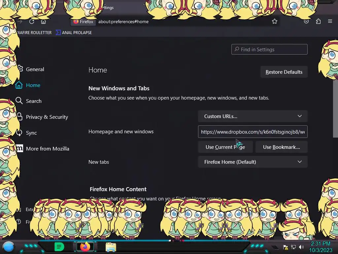Click the Firefox Home Content heading

[118, 189]
